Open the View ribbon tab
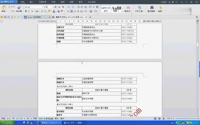The width and height of the screenshot is (200, 125). point(71,2)
